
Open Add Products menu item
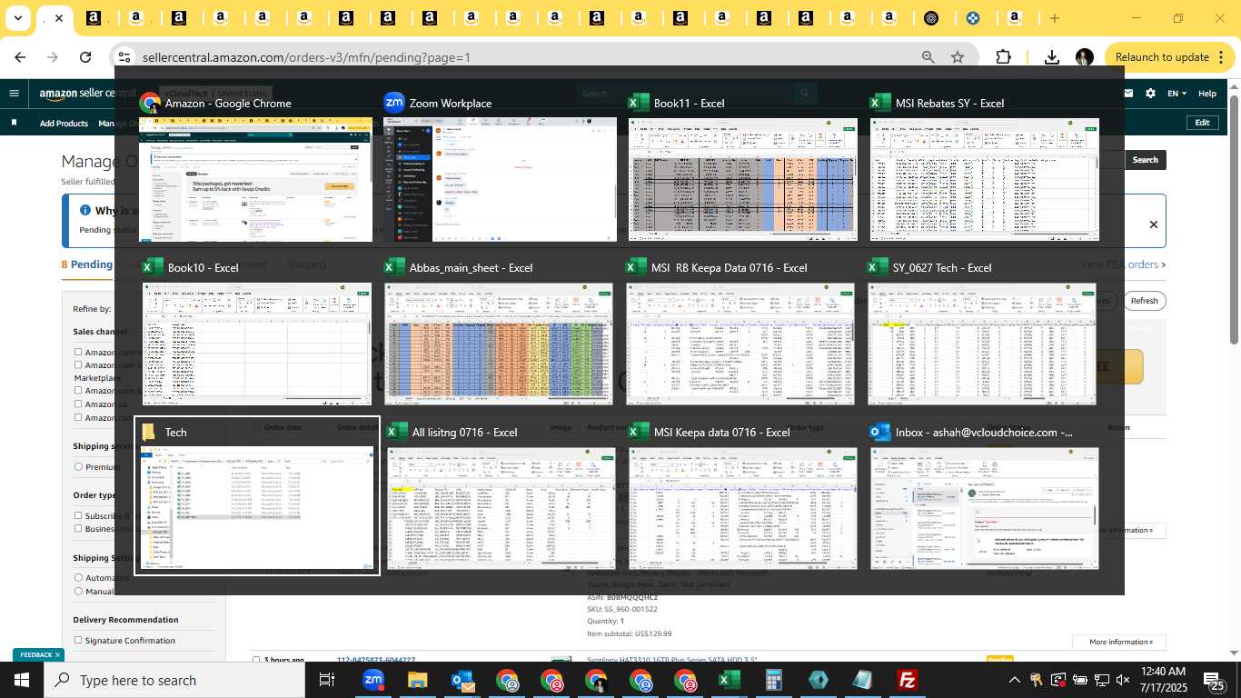click(64, 124)
